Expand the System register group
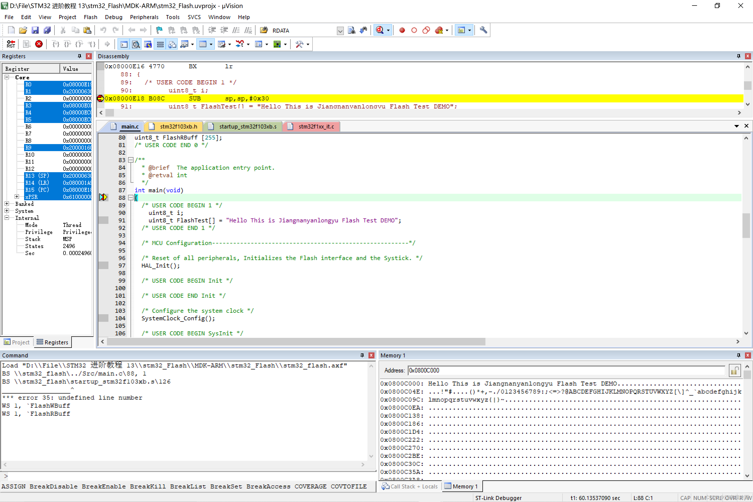The image size is (753, 502). tap(7, 211)
